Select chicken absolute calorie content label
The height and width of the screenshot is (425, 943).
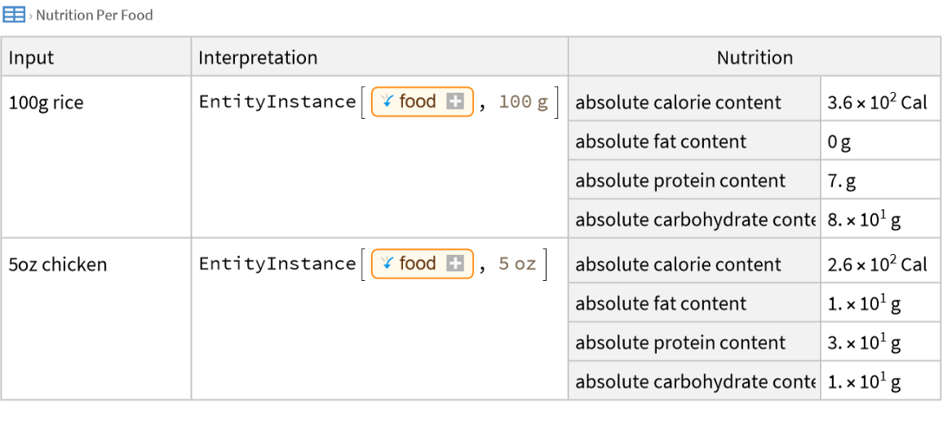(678, 265)
